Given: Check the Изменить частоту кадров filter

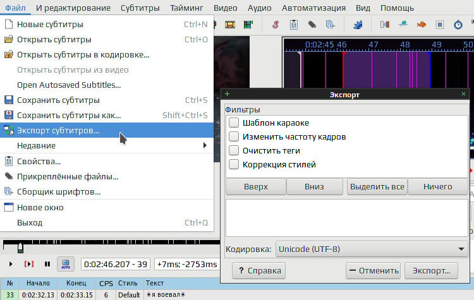Looking at the screenshot, I should (x=234, y=136).
